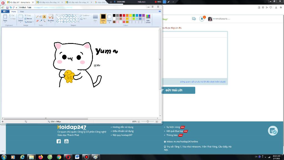
Task: Click the Opera snapshot camera icon
Action: pos(259,7)
